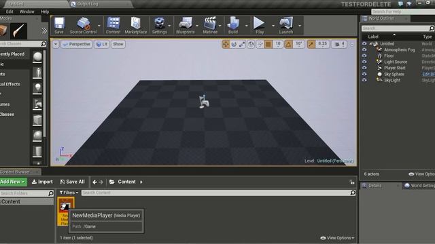Open Lit view mode menu
The width and height of the screenshot is (435, 244).
(102, 44)
